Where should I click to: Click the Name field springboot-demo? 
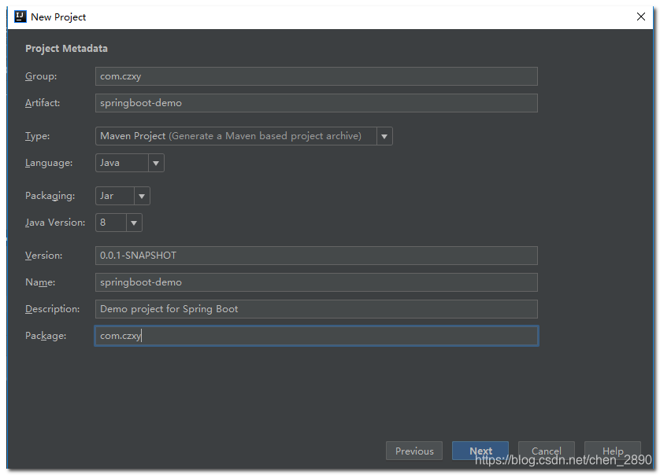[316, 282]
